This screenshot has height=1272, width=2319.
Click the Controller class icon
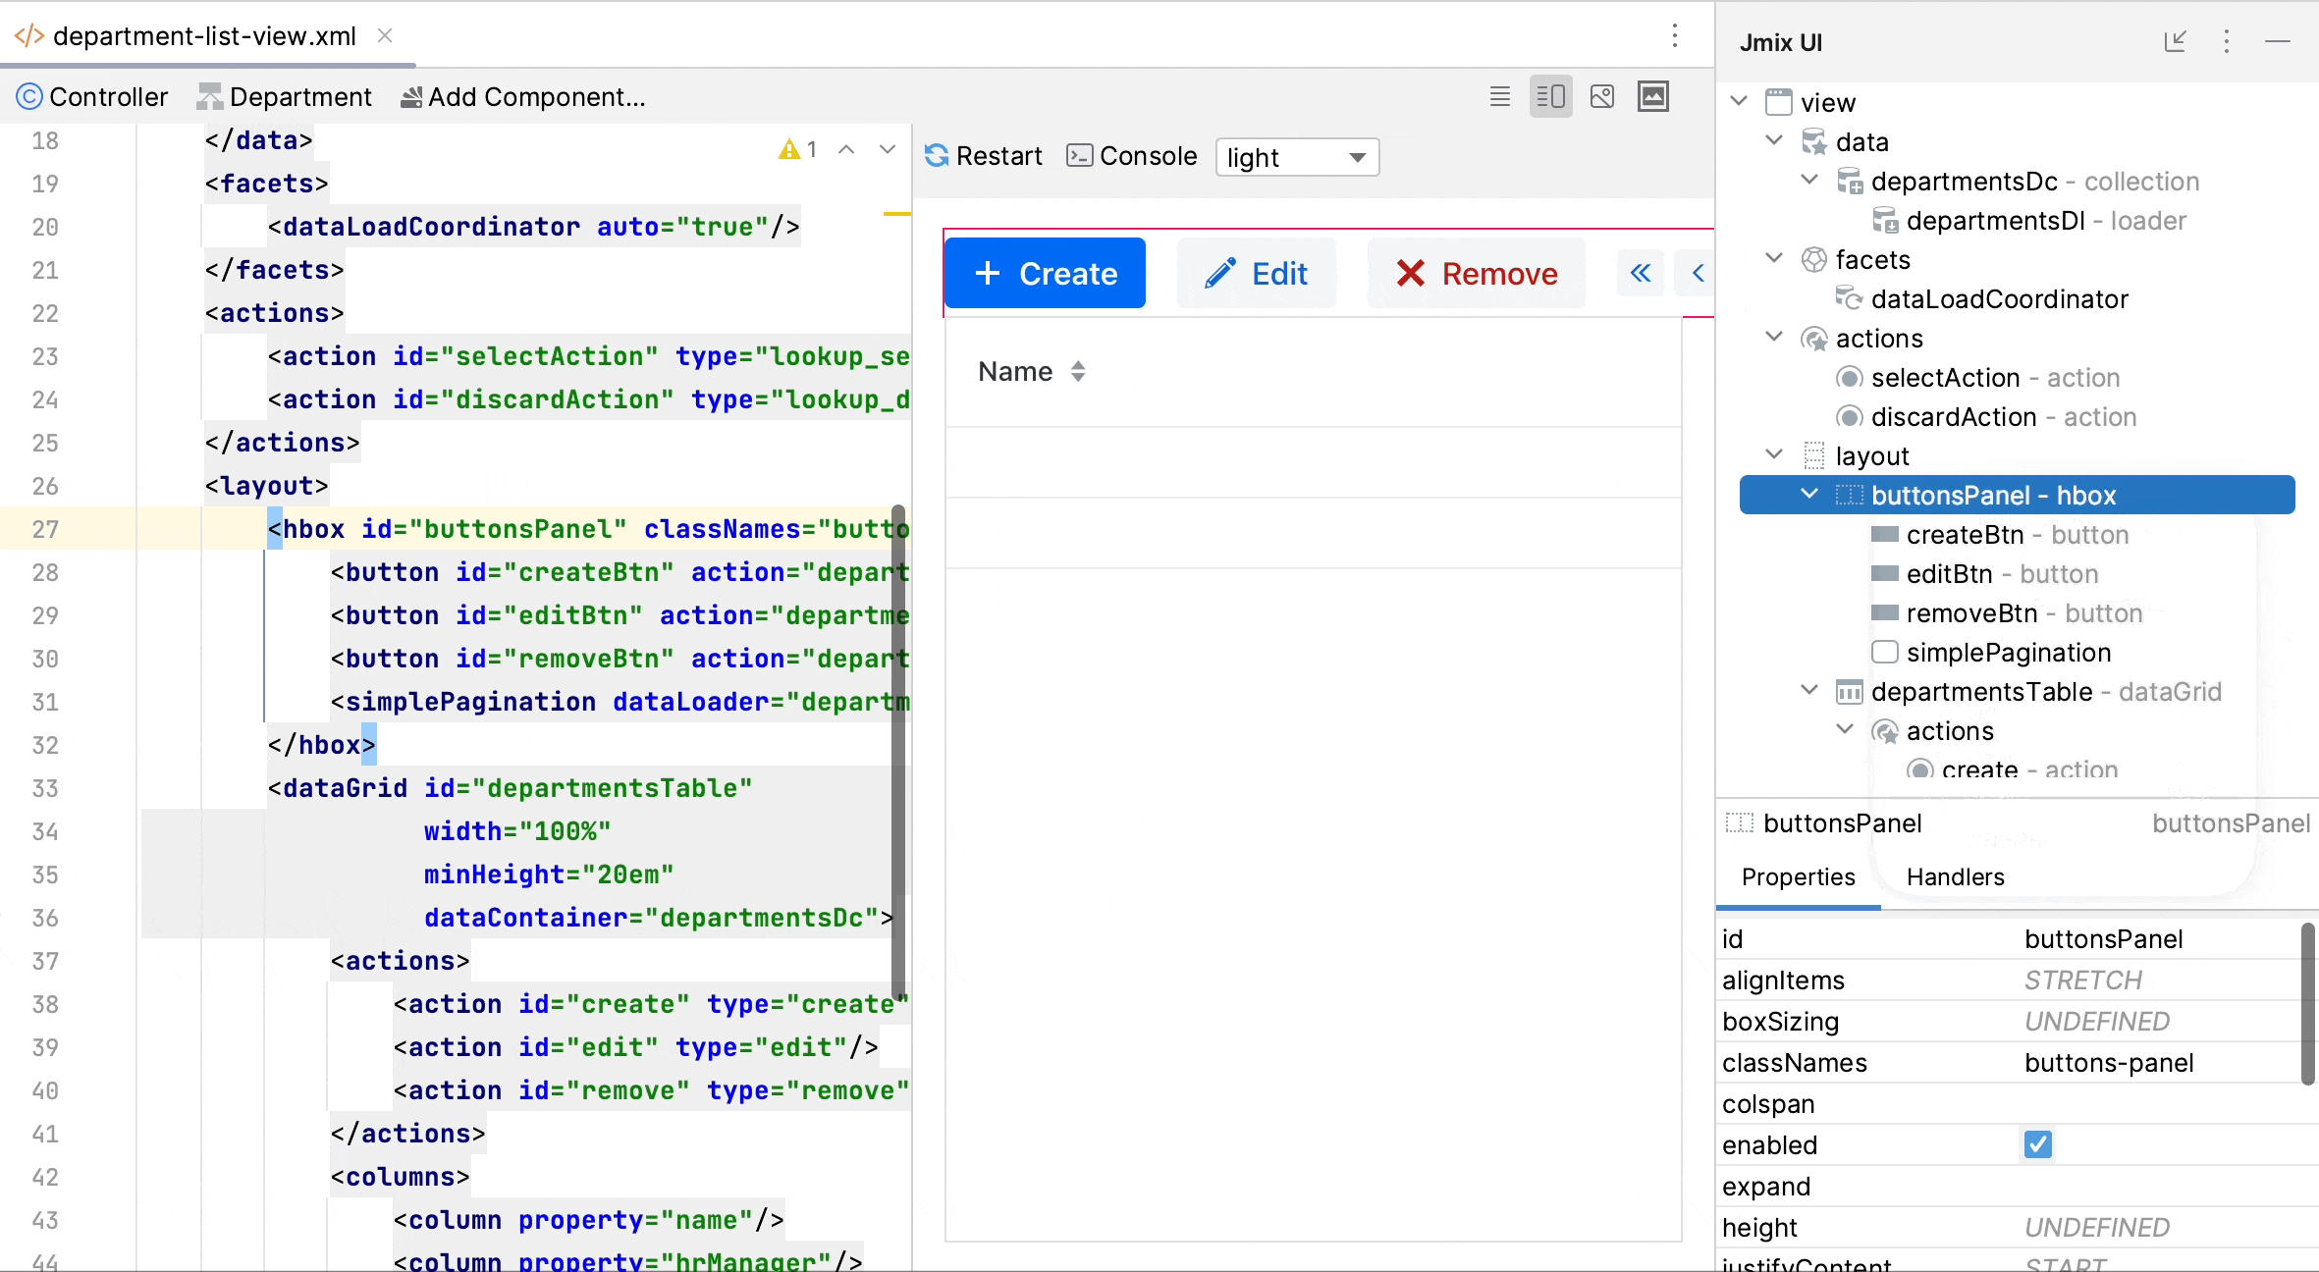click(x=29, y=97)
